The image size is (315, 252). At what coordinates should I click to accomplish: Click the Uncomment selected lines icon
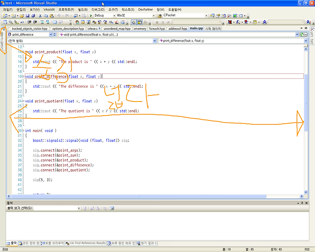[x=48, y=22]
